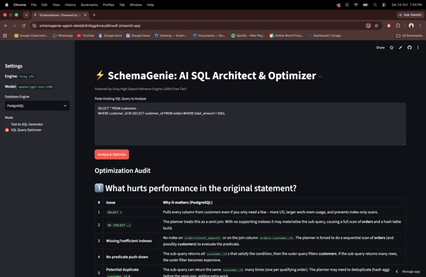Screen dimensions: 426x277
Task: Click the Manage app button
Action: (411, 272)
